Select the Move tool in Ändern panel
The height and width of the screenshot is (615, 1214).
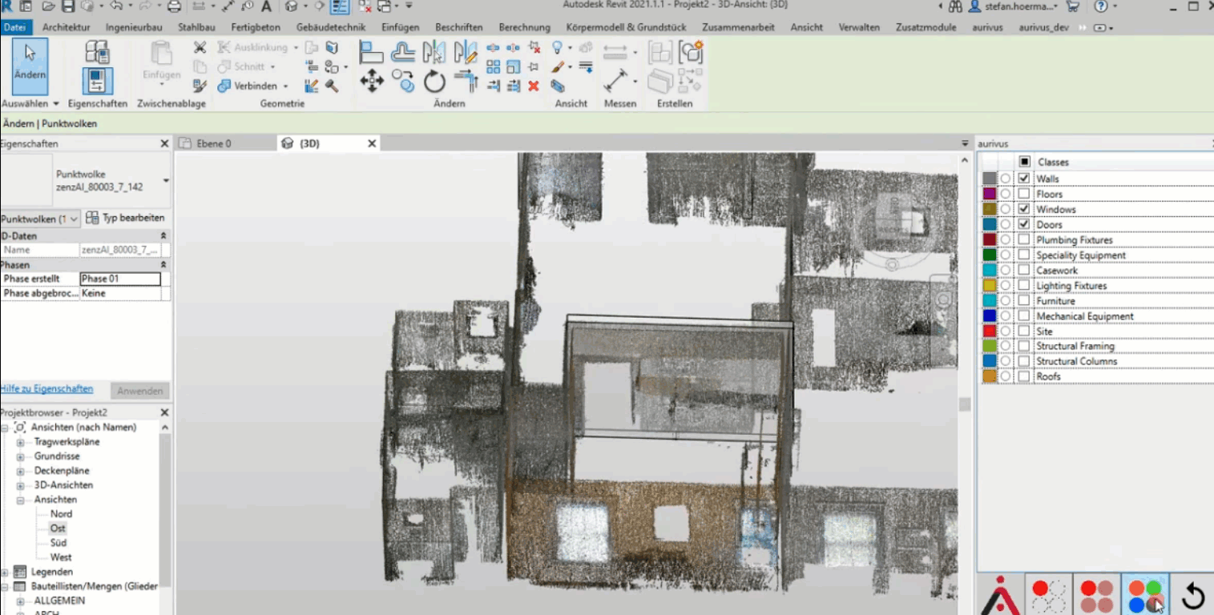click(x=372, y=81)
